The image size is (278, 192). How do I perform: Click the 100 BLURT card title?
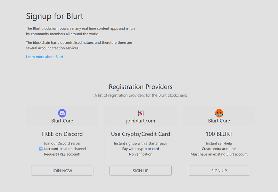coord(219,134)
